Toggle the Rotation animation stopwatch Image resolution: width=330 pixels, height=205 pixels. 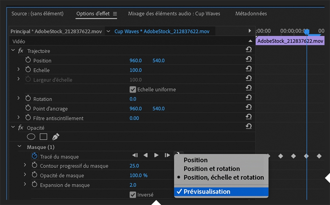[x=28, y=98]
